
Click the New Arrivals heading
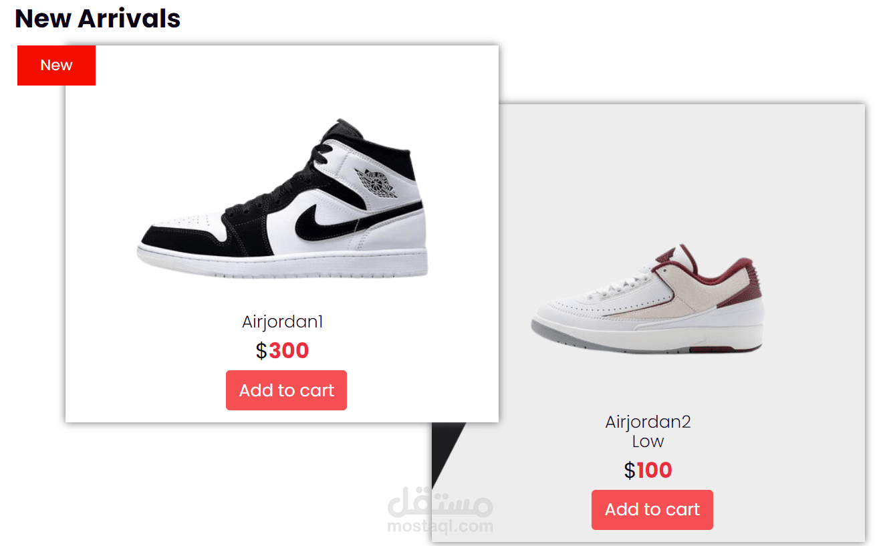98,18
